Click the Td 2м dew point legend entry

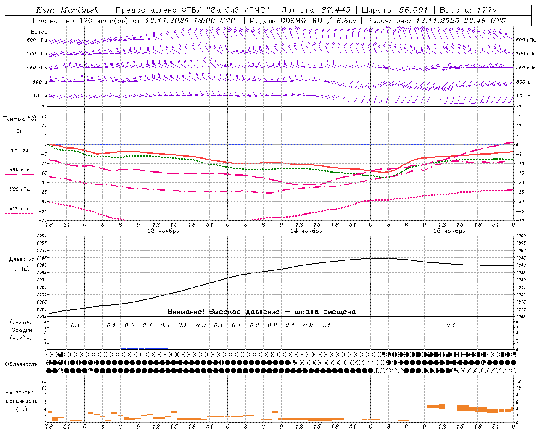tap(19, 150)
